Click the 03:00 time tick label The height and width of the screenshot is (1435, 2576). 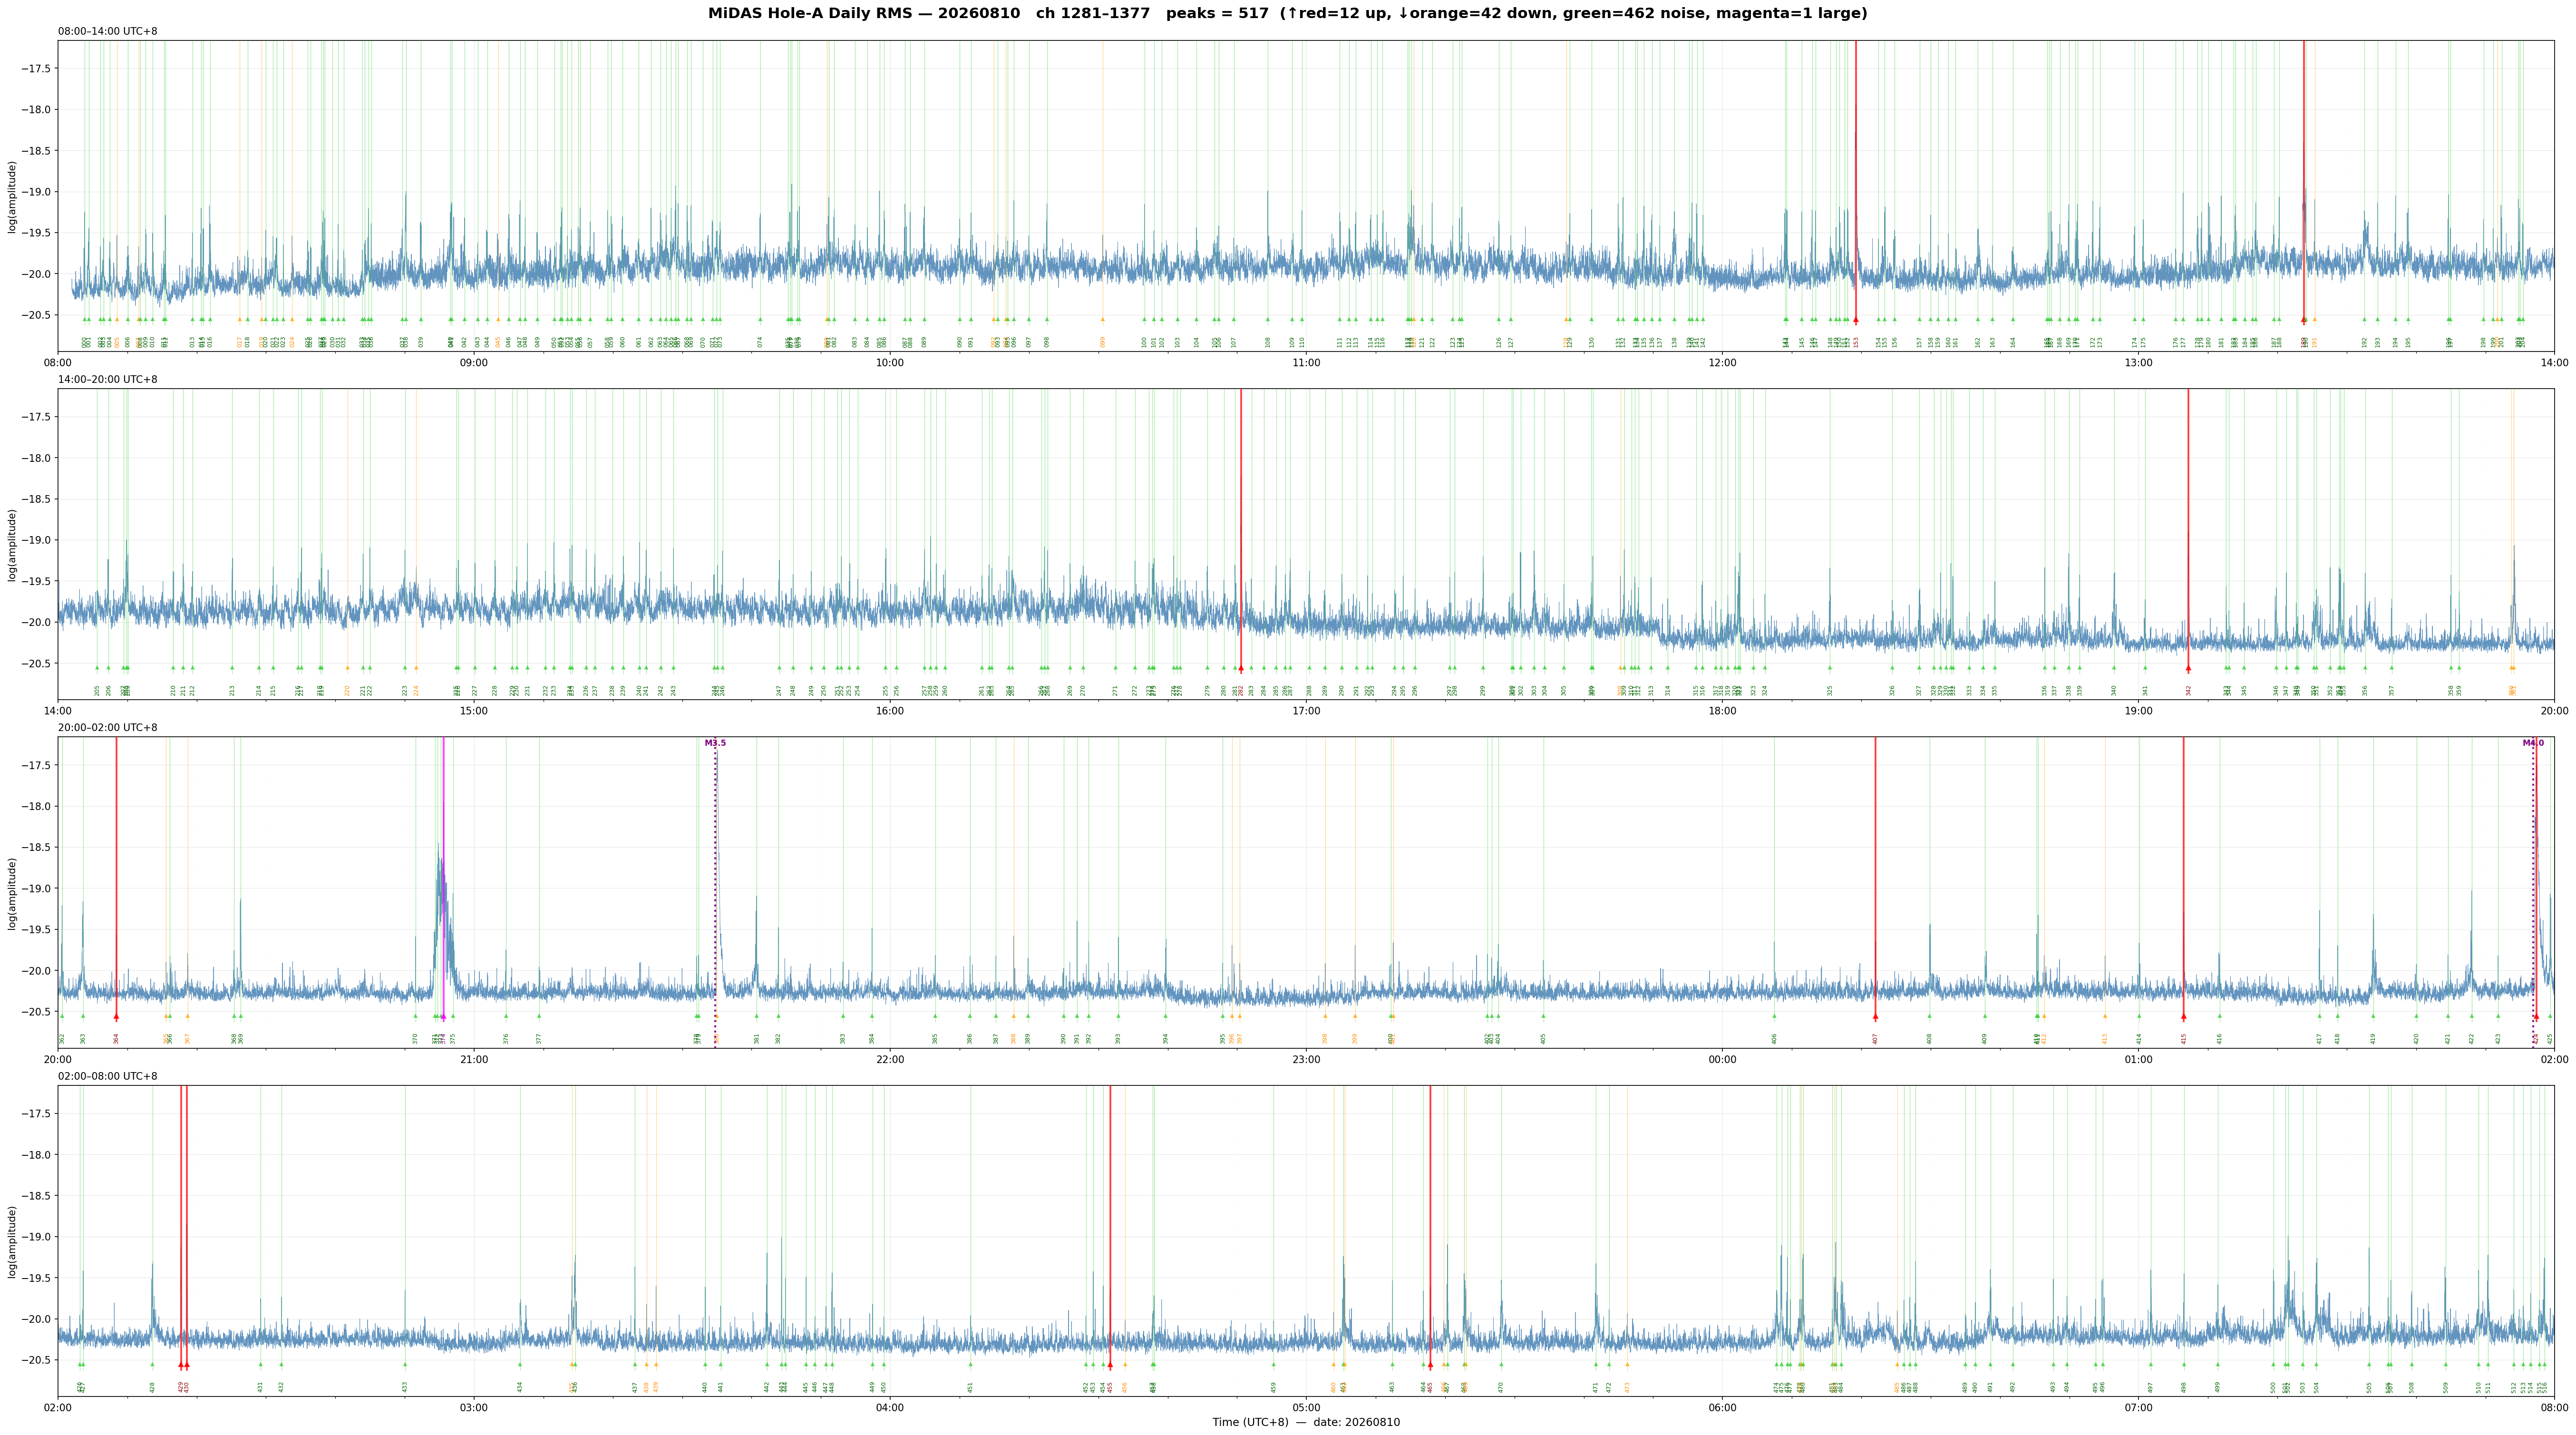[x=474, y=1408]
